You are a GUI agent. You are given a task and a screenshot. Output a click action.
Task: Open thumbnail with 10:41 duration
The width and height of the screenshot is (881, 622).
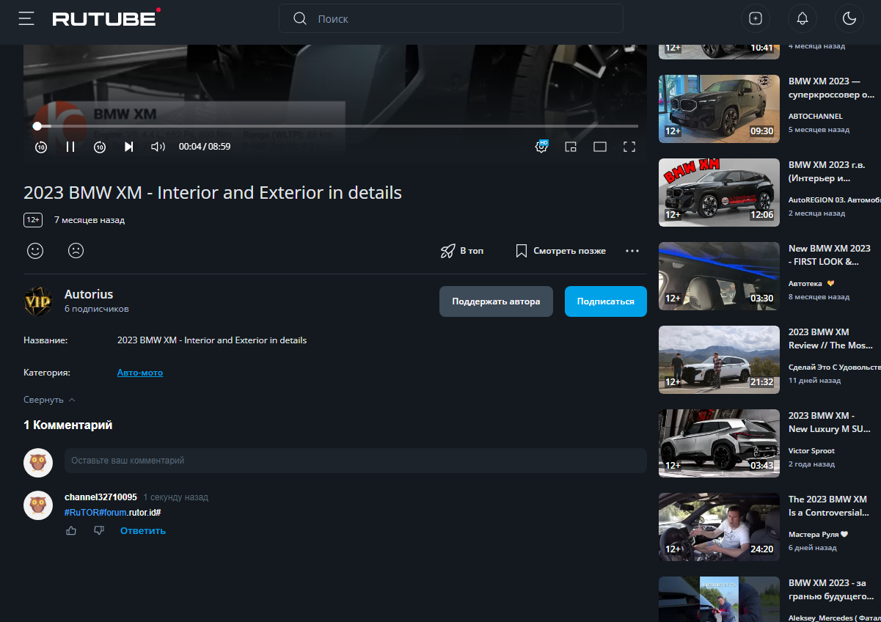click(x=719, y=51)
